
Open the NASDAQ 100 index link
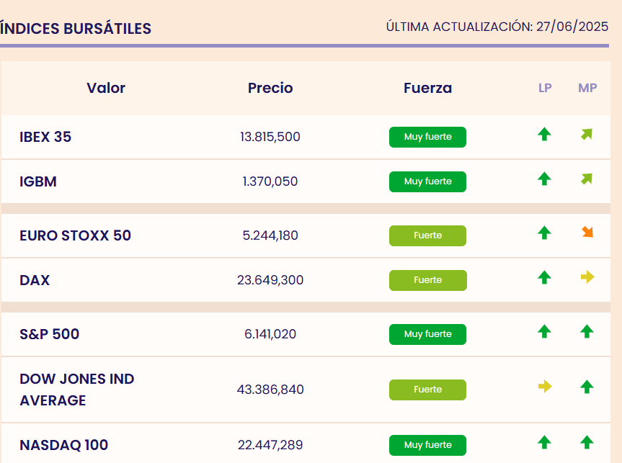point(63,445)
